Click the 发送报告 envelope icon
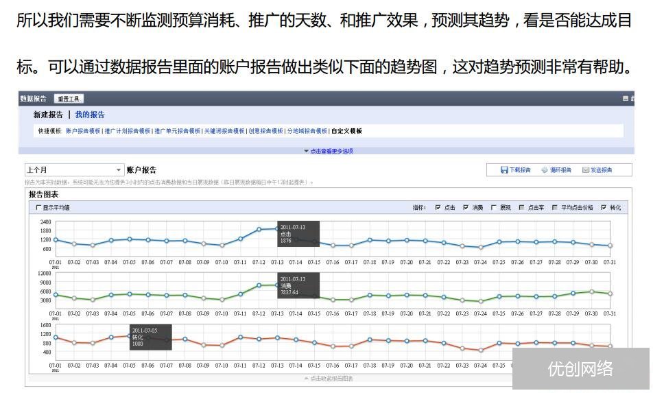653x393 pixels. pyautogui.click(x=586, y=170)
